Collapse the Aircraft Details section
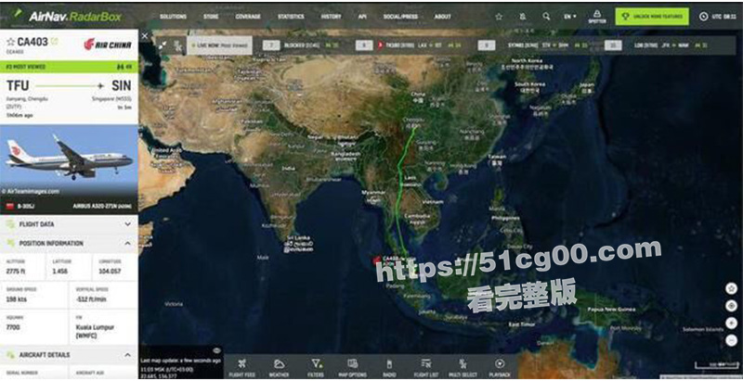743x381 pixels. click(69, 354)
